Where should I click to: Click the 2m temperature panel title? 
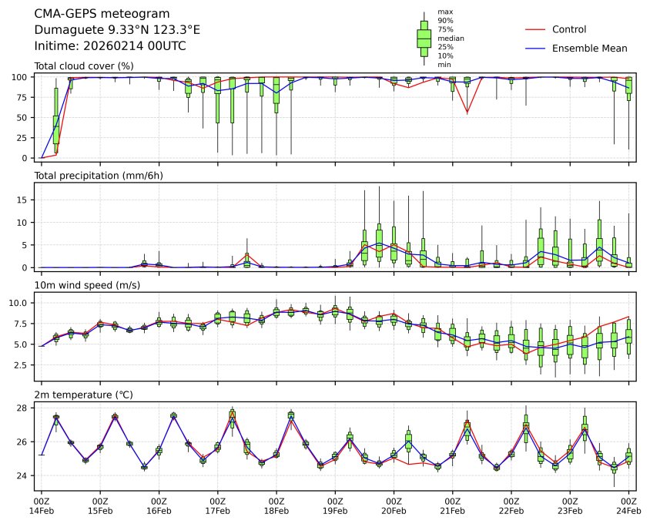(83, 395)
